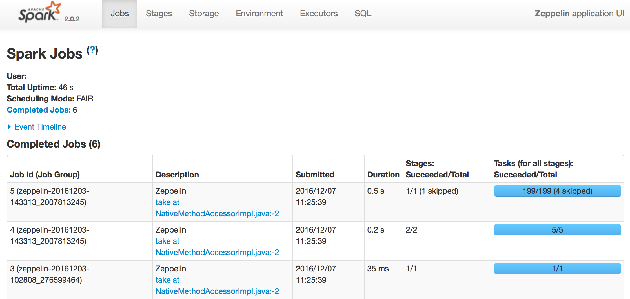Image resolution: width=630 pixels, height=299 pixels.
Task: Open the Environment tab
Action: click(259, 14)
